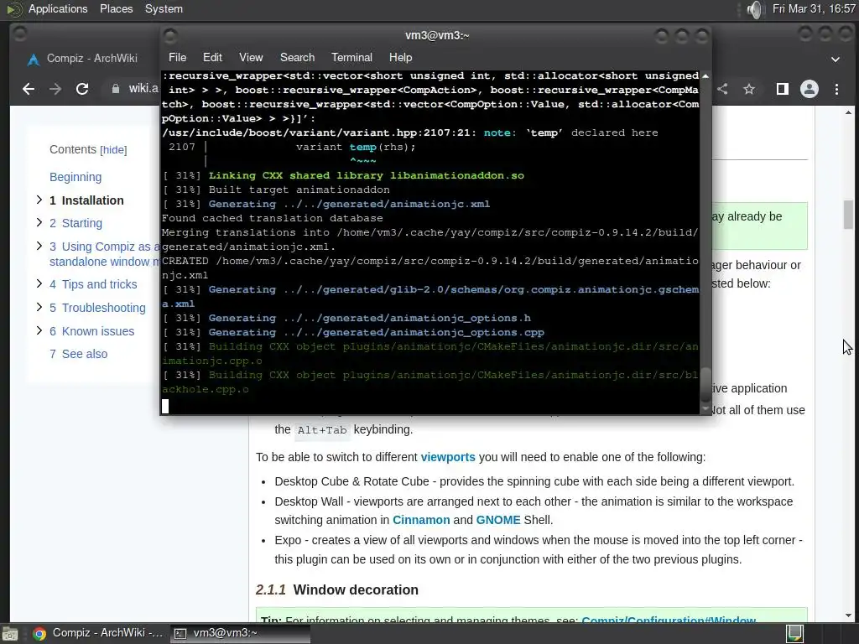The height and width of the screenshot is (644, 859).
Task: Open terminal Search menu
Action: [x=298, y=58]
